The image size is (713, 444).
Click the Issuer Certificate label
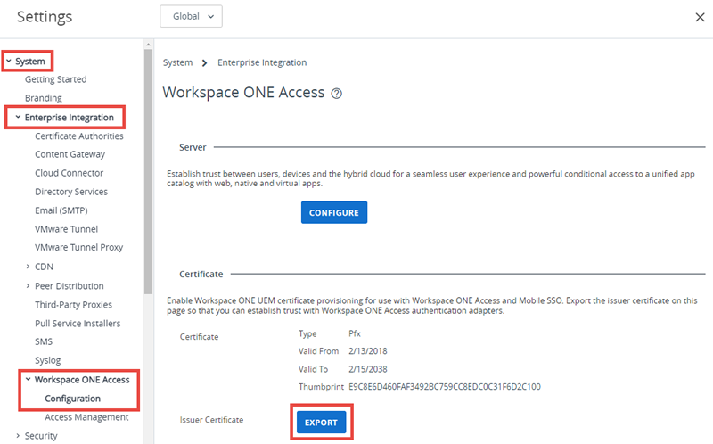coord(211,420)
